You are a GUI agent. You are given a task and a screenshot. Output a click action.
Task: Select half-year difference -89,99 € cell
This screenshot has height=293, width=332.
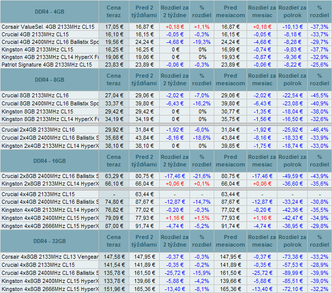293,273
